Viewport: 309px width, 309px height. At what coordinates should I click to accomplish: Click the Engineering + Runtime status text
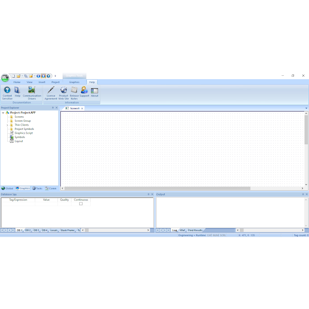[x=192, y=235]
